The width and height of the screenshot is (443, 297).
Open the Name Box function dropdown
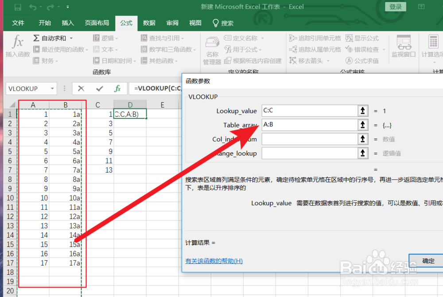pos(52,89)
